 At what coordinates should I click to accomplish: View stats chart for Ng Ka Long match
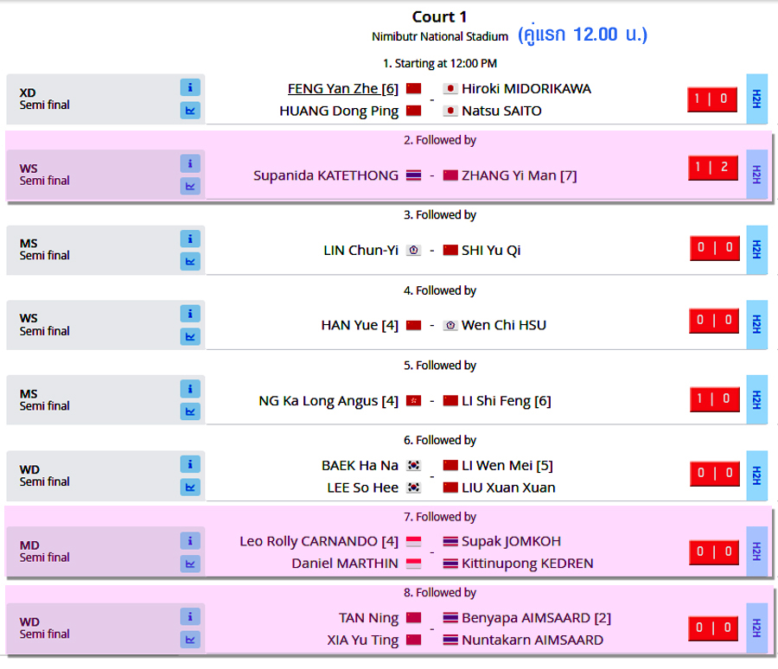coord(190,411)
